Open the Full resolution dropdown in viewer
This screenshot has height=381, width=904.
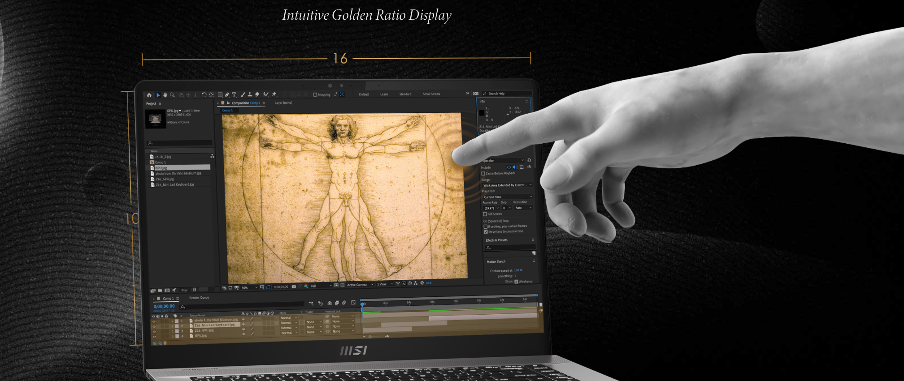pyautogui.click(x=321, y=286)
